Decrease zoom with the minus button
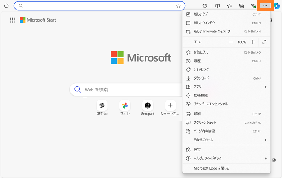This screenshot has height=178, width=282. [231, 42]
